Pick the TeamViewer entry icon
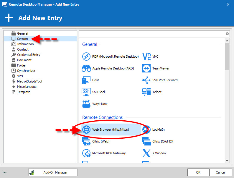 click(x=146, y=68)
